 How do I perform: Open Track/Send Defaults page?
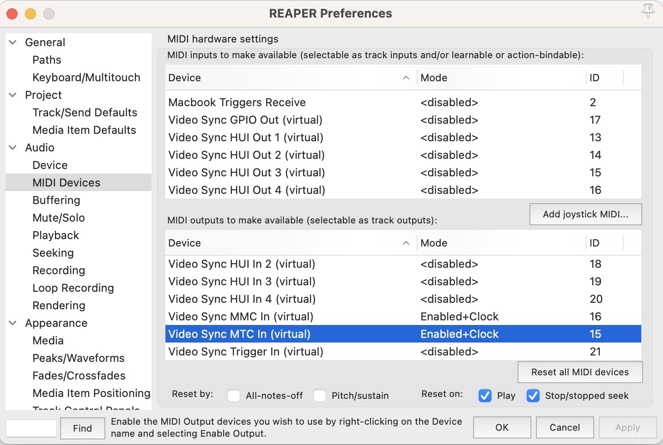[x=85, y=113]
